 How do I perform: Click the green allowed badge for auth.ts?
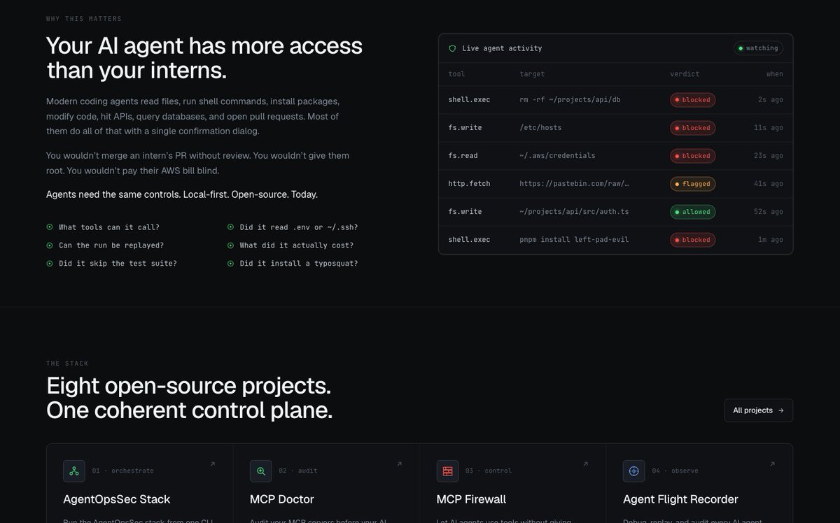point(693,212)
